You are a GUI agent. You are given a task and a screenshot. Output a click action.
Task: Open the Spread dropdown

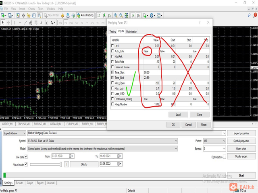tap(224, 149)
